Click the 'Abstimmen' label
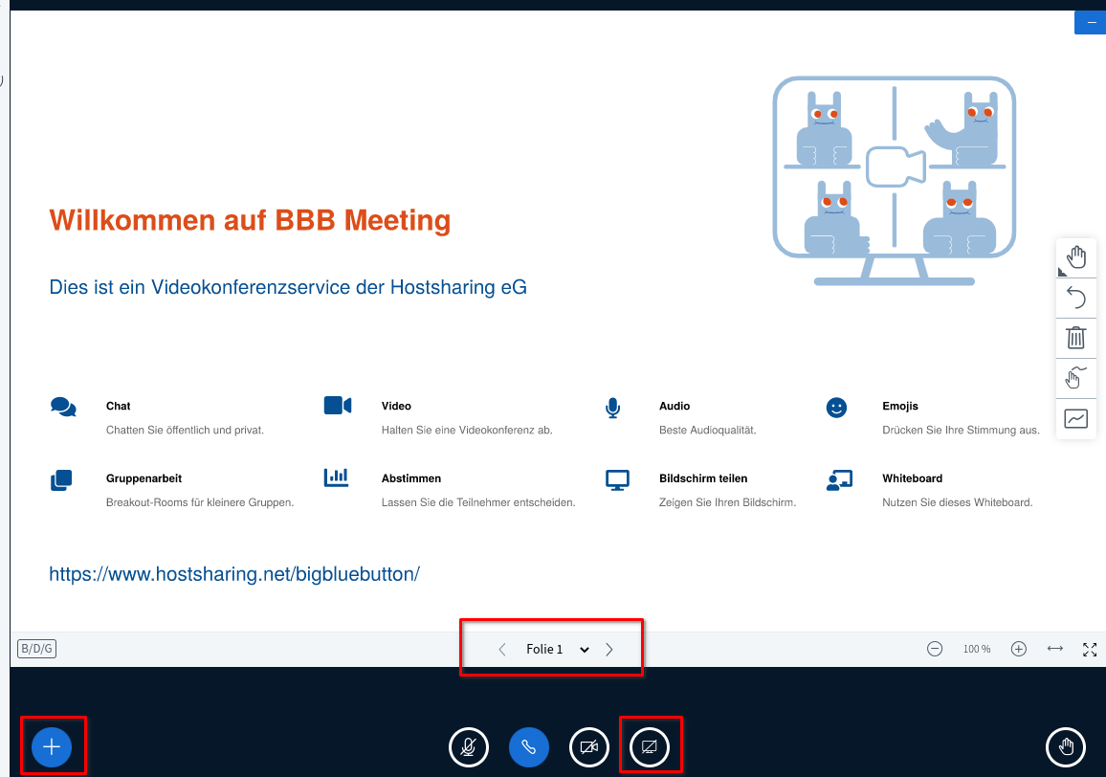Image resolution: width=1106 pixels, height=777 pixels. click(x=411, y=478)
